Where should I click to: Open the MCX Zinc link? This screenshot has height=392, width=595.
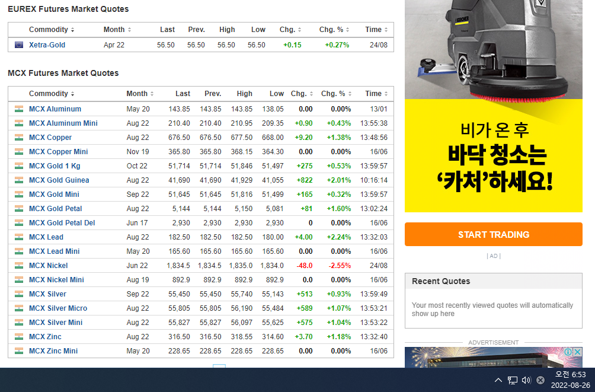[x=45, y=336]
